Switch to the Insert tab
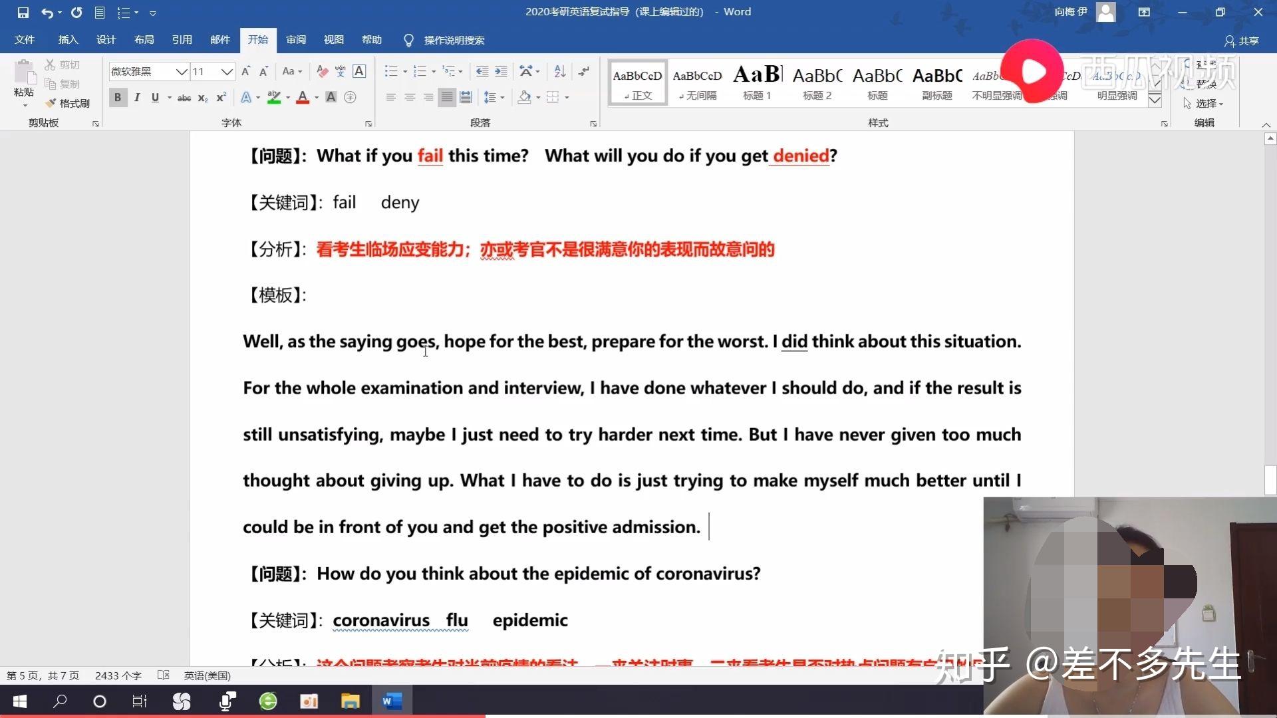1277x718 pixels. click(68, 40)
